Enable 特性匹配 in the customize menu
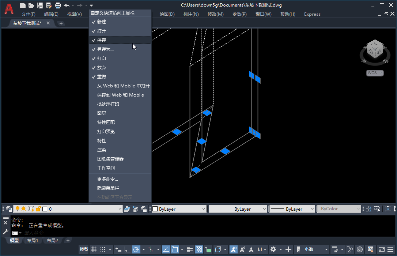397x256 pixels. pyautogui.click(x=106, y=122)
